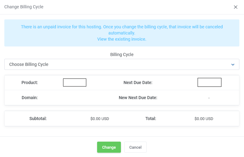
Task: Select the Total $0.00 USD amount
Action: tap(204, 119)
